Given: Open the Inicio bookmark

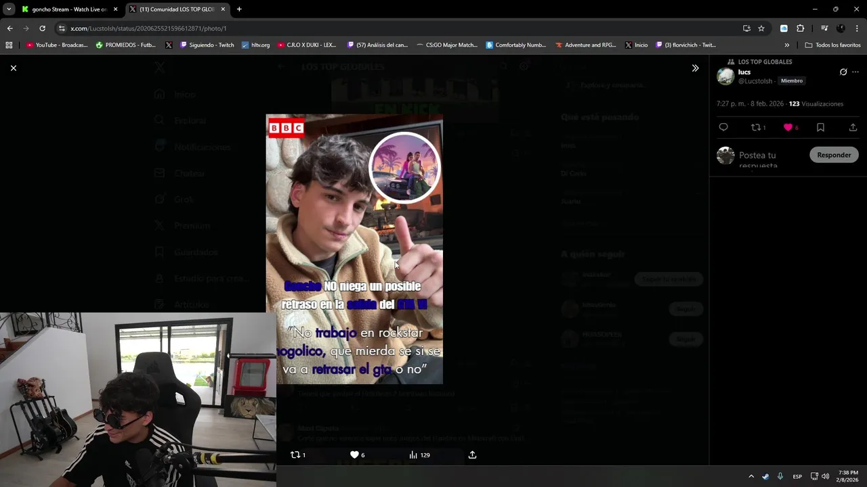Looking at the screenshot, I should [x=637, y=45].
